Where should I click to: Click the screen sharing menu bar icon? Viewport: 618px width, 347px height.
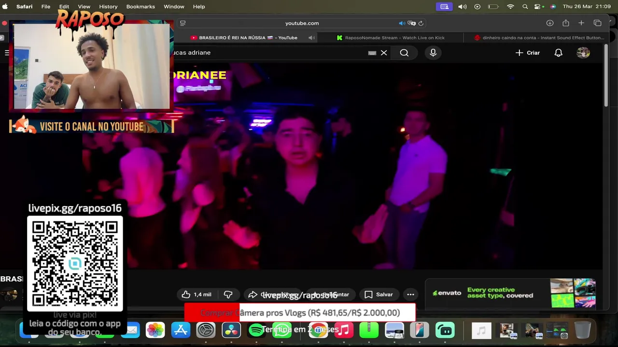444,6
